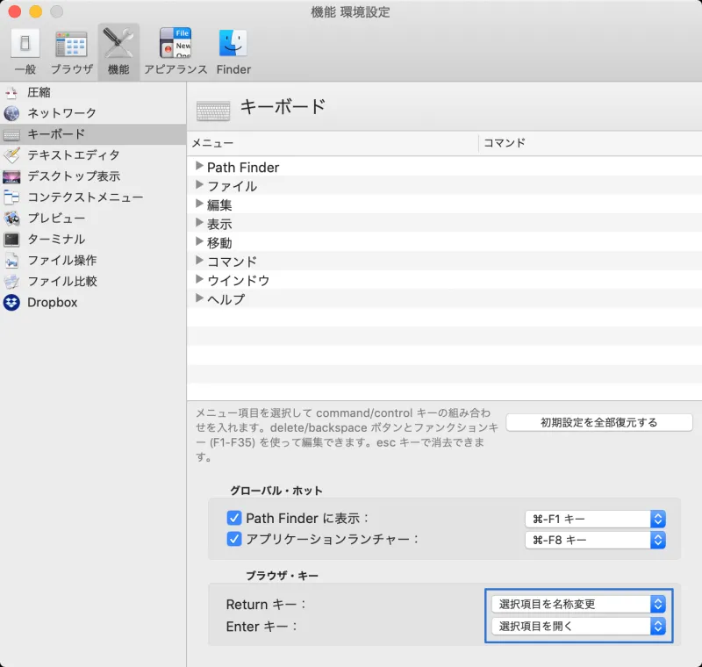
Task: Expand the 移動 menu row
Action: pyautogui.click(x=200, y=241)
